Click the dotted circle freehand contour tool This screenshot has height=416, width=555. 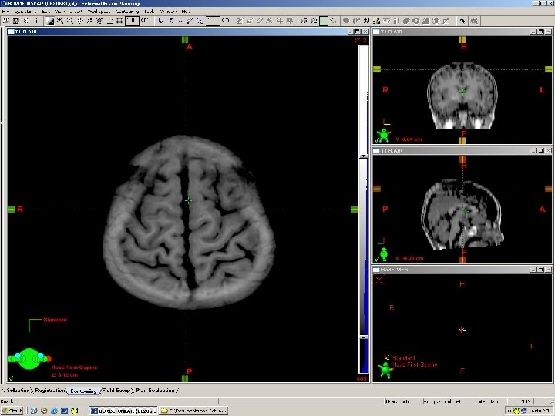pyautogui.click(x=200, y=21)
